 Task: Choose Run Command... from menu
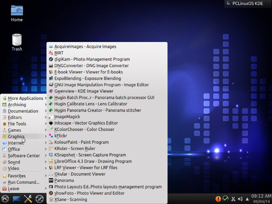click(x=24, y=182)
